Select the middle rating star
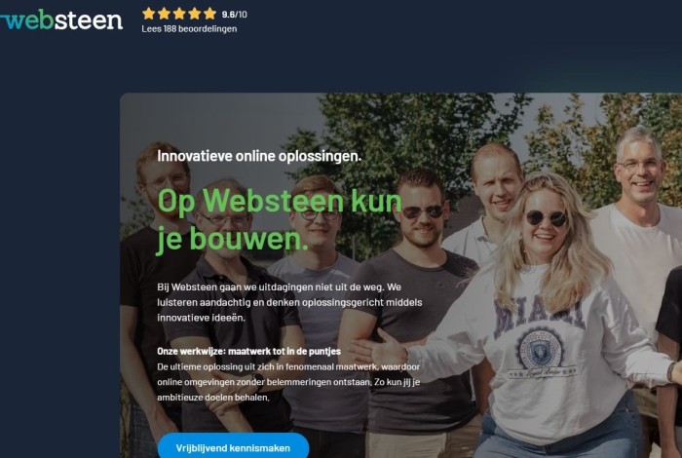The image size is (682, 458). click(x=179, y=14)
